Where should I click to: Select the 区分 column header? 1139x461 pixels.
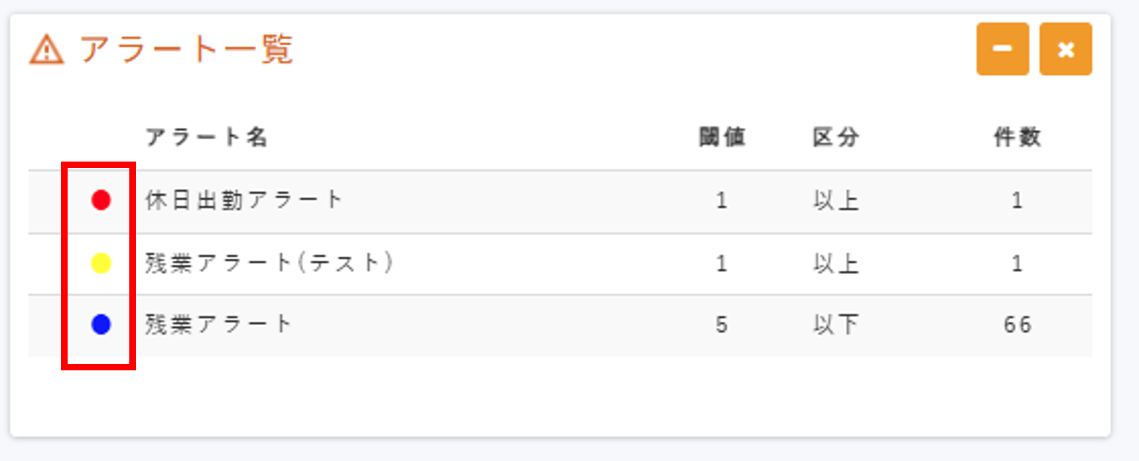(x=836, y=137)
